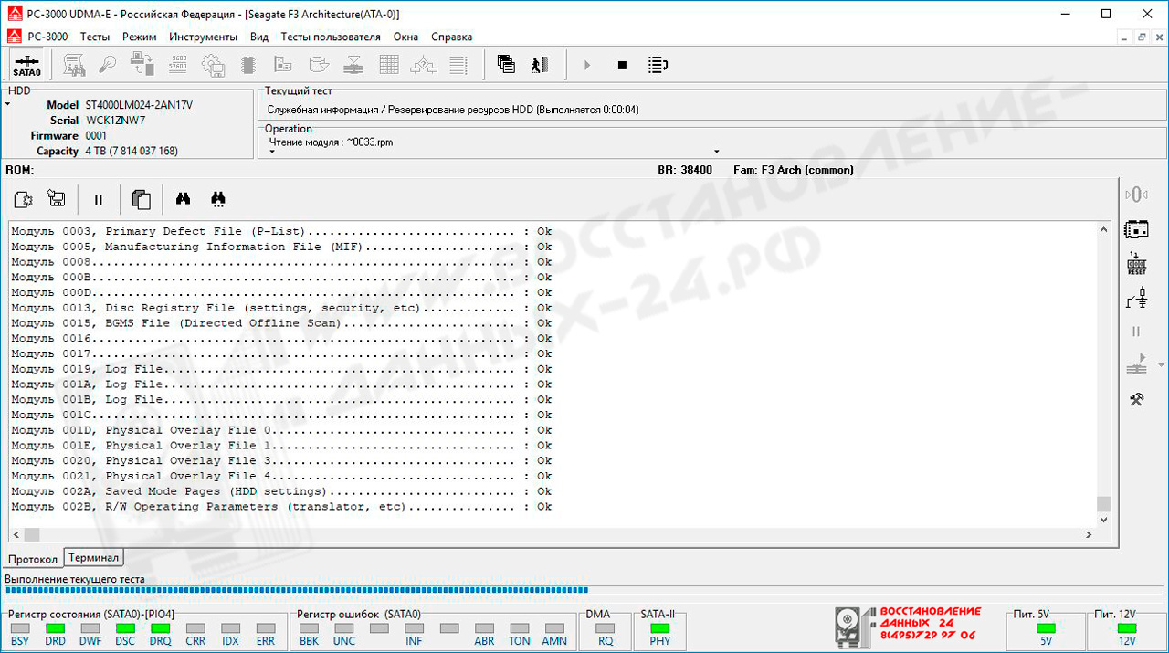1169x653 pixels.
Task: Restore down the inner MDI window
Action: (1142, 37)
